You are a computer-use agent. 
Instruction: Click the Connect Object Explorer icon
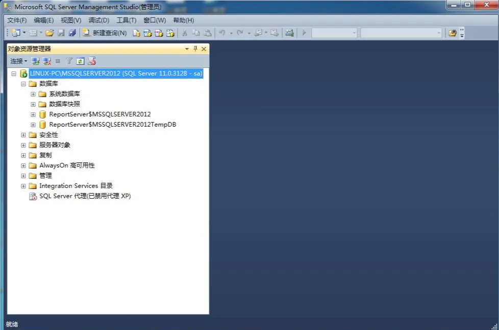coord(35,61)
